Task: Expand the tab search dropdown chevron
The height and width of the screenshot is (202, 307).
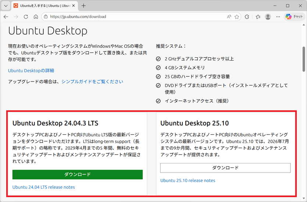Action: pyautogui.click(x=6, y=6)
